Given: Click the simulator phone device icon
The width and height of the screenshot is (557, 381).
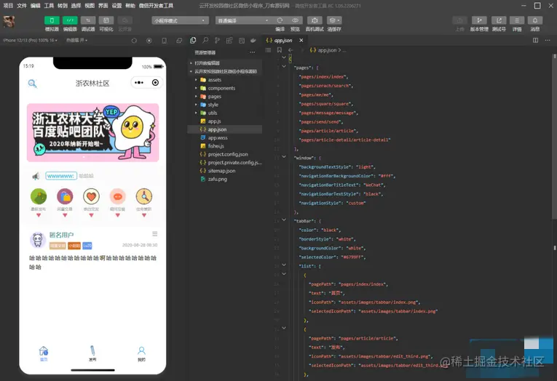Looking at the screenshot, I should (x=164, y=41).
